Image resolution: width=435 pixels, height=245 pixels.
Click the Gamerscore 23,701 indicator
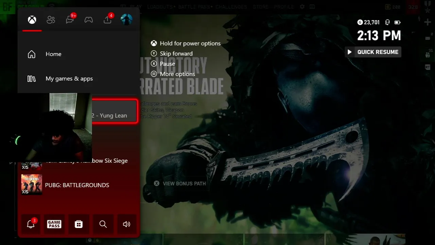[x=368, y=22]
